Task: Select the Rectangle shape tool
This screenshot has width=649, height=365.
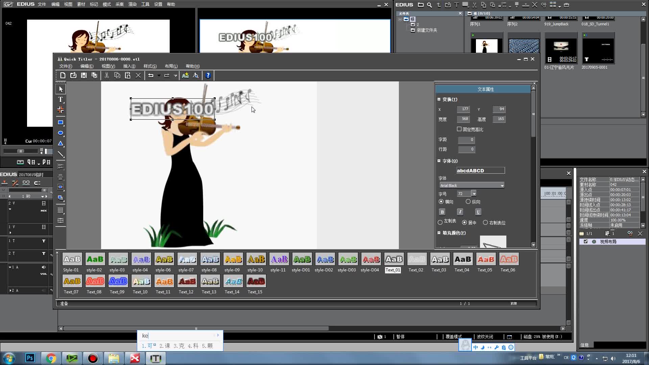Action: [61, 122]
